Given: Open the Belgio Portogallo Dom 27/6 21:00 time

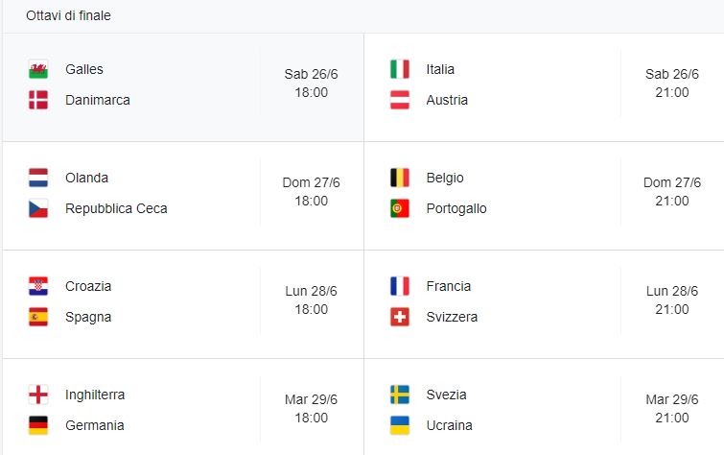Looking at the screenshot, I should coord(671,192).
